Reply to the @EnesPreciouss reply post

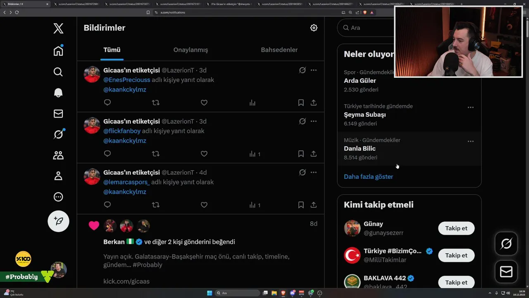point(107,103)
